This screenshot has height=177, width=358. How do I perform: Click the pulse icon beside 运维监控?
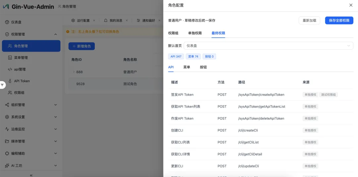[7, 129]
